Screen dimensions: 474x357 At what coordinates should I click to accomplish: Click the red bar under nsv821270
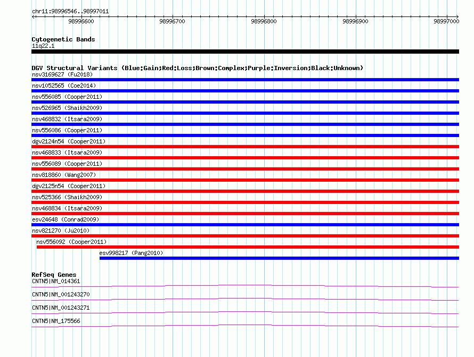[245, 236]
